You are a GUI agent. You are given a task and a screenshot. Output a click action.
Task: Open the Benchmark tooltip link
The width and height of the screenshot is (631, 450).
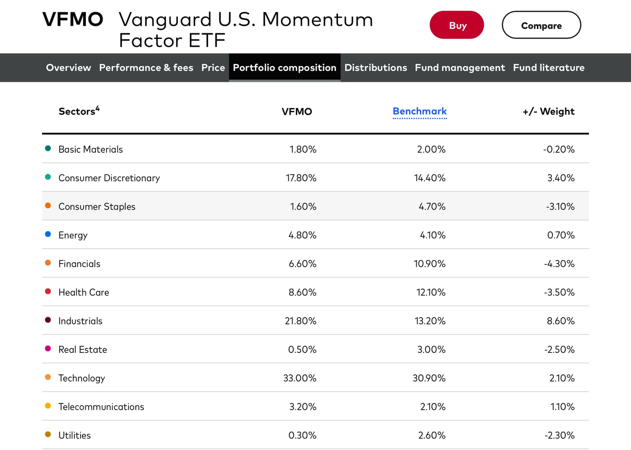[419, 112]
